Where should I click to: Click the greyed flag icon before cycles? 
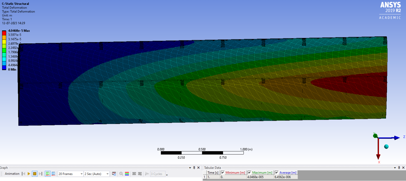tap(147, 174)
